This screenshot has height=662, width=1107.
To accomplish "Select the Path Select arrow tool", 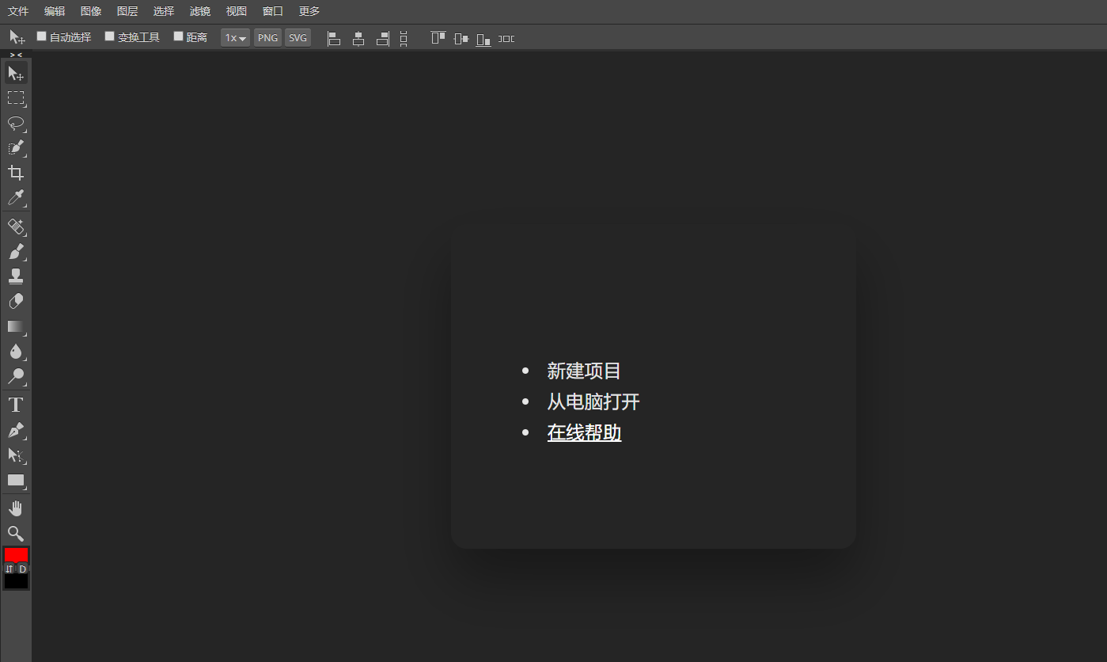I will tap(16, 455).
